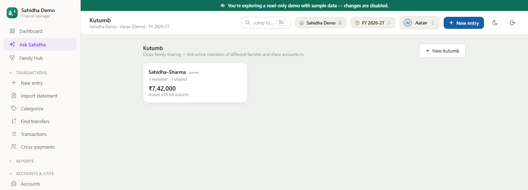Click the ⌘K shortcut badge
This screenshot has height=190, width=528.
[281, 23]
